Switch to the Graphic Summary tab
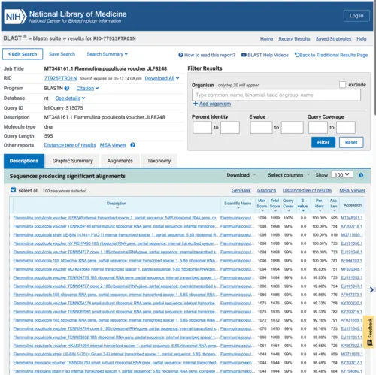Viewport: 376px width, 375px height. [73, 161]
